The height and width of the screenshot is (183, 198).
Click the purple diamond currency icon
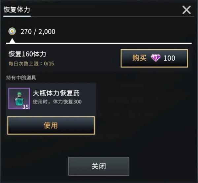coord(155,58)
